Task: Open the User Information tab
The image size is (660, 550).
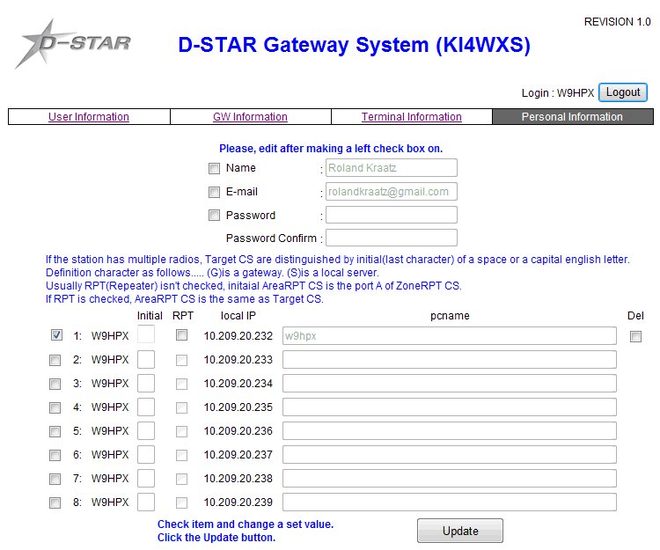Action: [x=89, y=117]
